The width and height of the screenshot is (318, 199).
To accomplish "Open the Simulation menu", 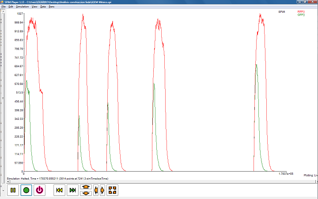I will pyautogui.click(x=22, y=7).
